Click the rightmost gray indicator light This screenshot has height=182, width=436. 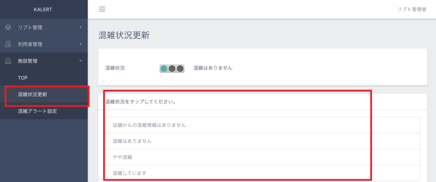click(x=180, y=68)
